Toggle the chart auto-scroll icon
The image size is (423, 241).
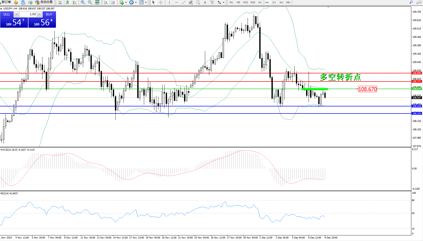pyautogui.click(x=106, y=2)
